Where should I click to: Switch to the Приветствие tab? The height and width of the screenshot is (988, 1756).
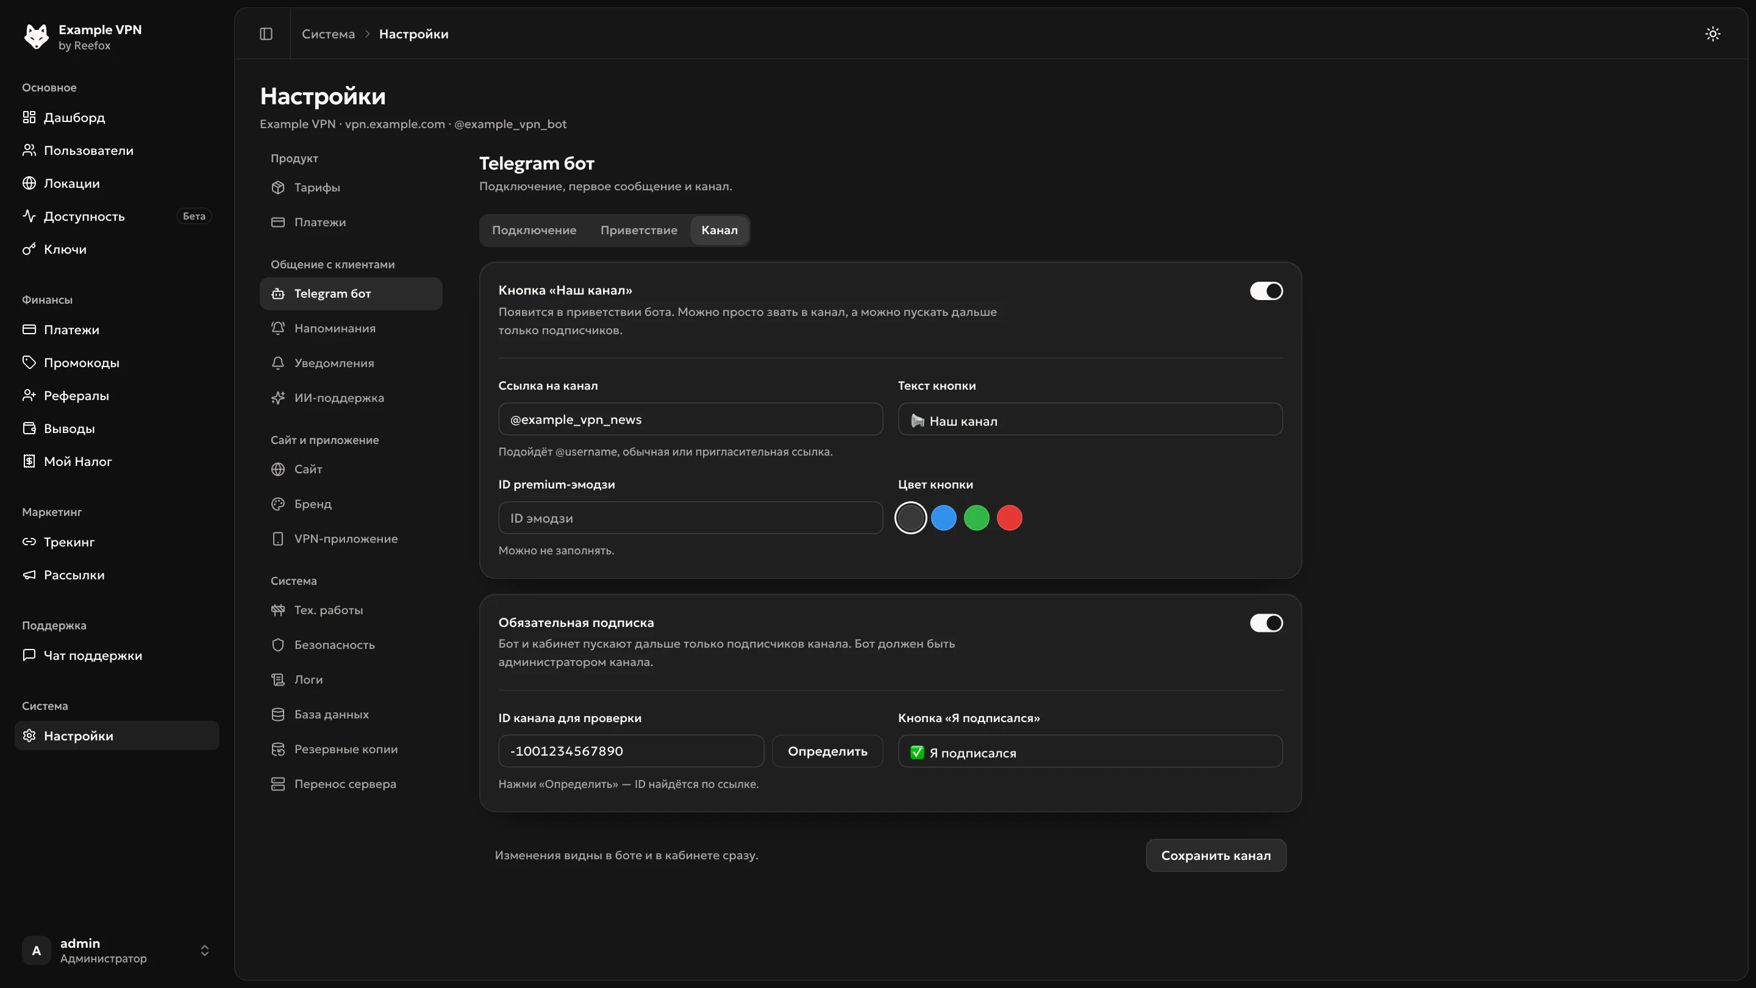(639, 230)
